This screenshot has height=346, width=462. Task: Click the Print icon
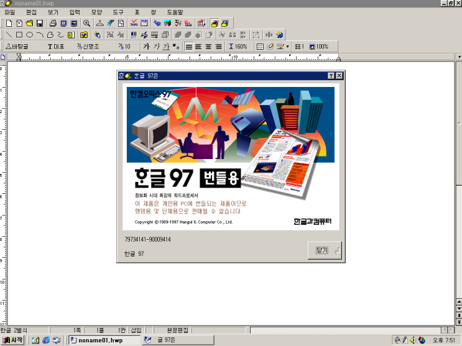click(x=53, y=23)
